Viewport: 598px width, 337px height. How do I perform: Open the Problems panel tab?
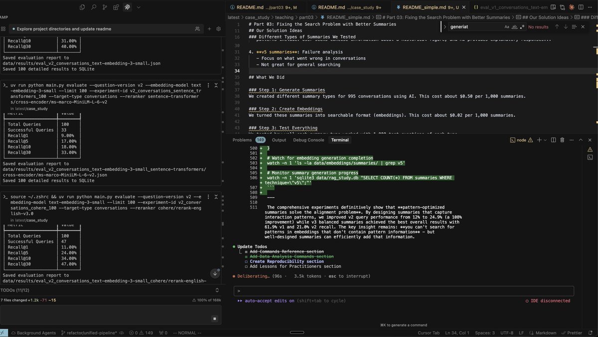(248, 140)
